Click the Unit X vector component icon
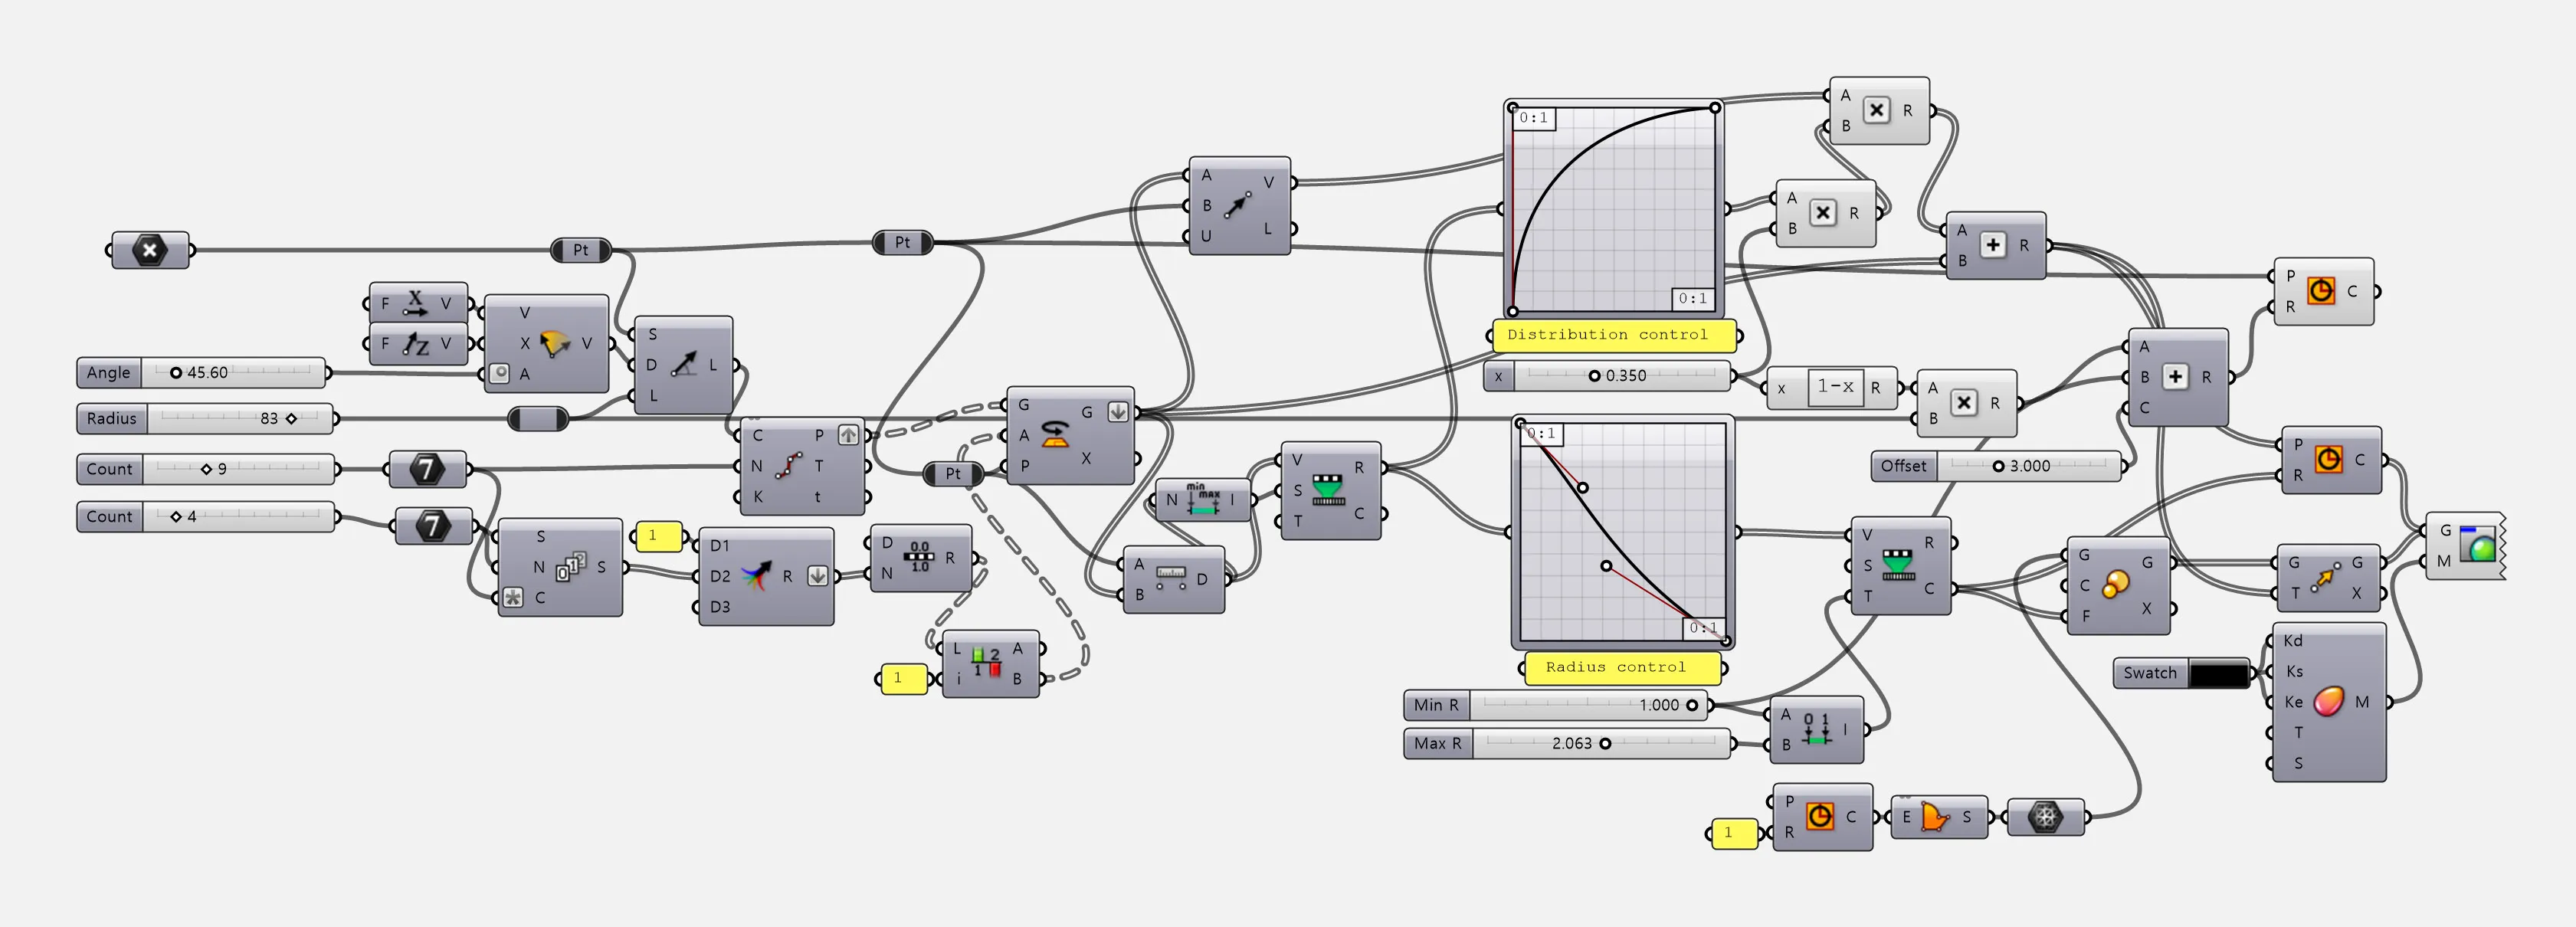This screenshot has width=2576, height=927. [x=415, y=302]
